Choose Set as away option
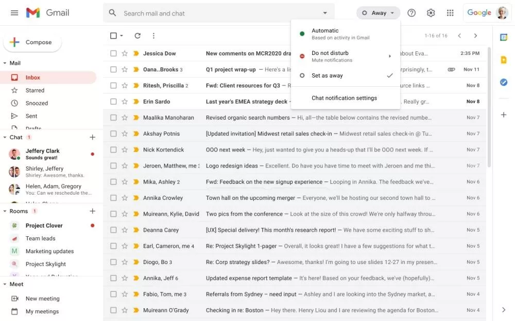Viewport: 515px width, 321px height. (x=345, y=75)
